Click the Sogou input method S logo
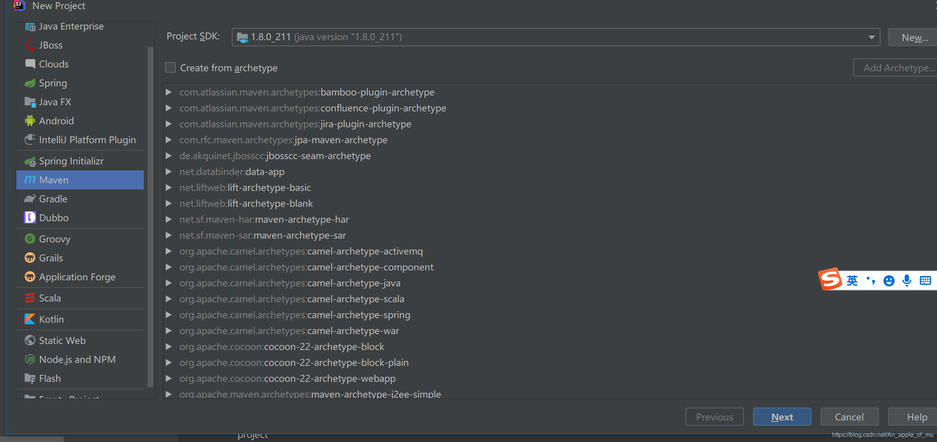 coord(830,279)
